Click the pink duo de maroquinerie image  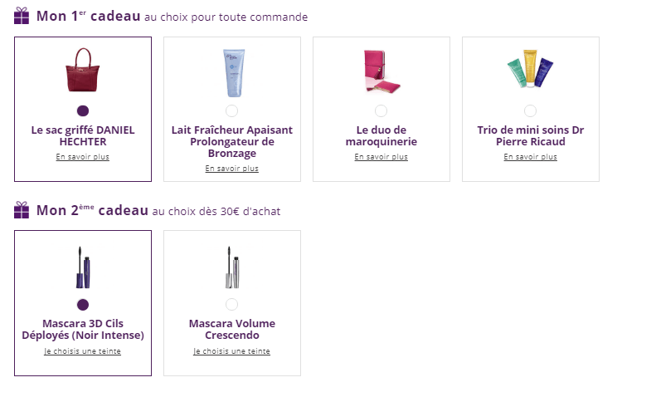pyautogui.click(x=381, y=71)
